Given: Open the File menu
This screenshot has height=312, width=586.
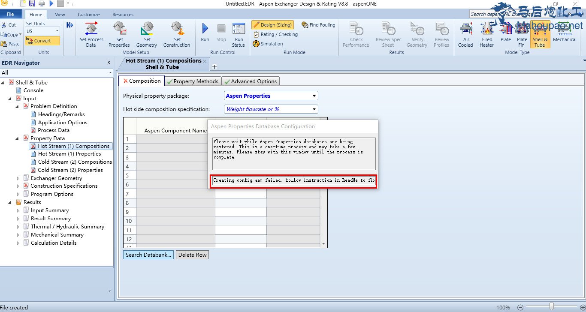Looking at the screenshot, I should point(10,14).
